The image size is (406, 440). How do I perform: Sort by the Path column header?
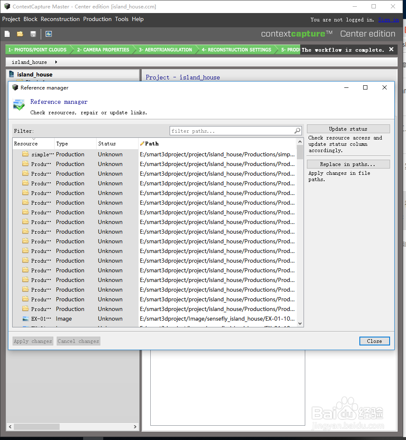point(217,143)
